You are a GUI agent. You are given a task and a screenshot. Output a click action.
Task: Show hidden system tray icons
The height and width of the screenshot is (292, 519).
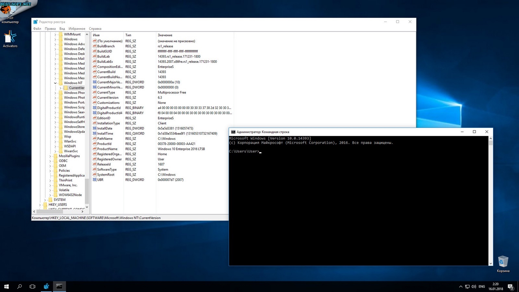(x=461, y=286)
